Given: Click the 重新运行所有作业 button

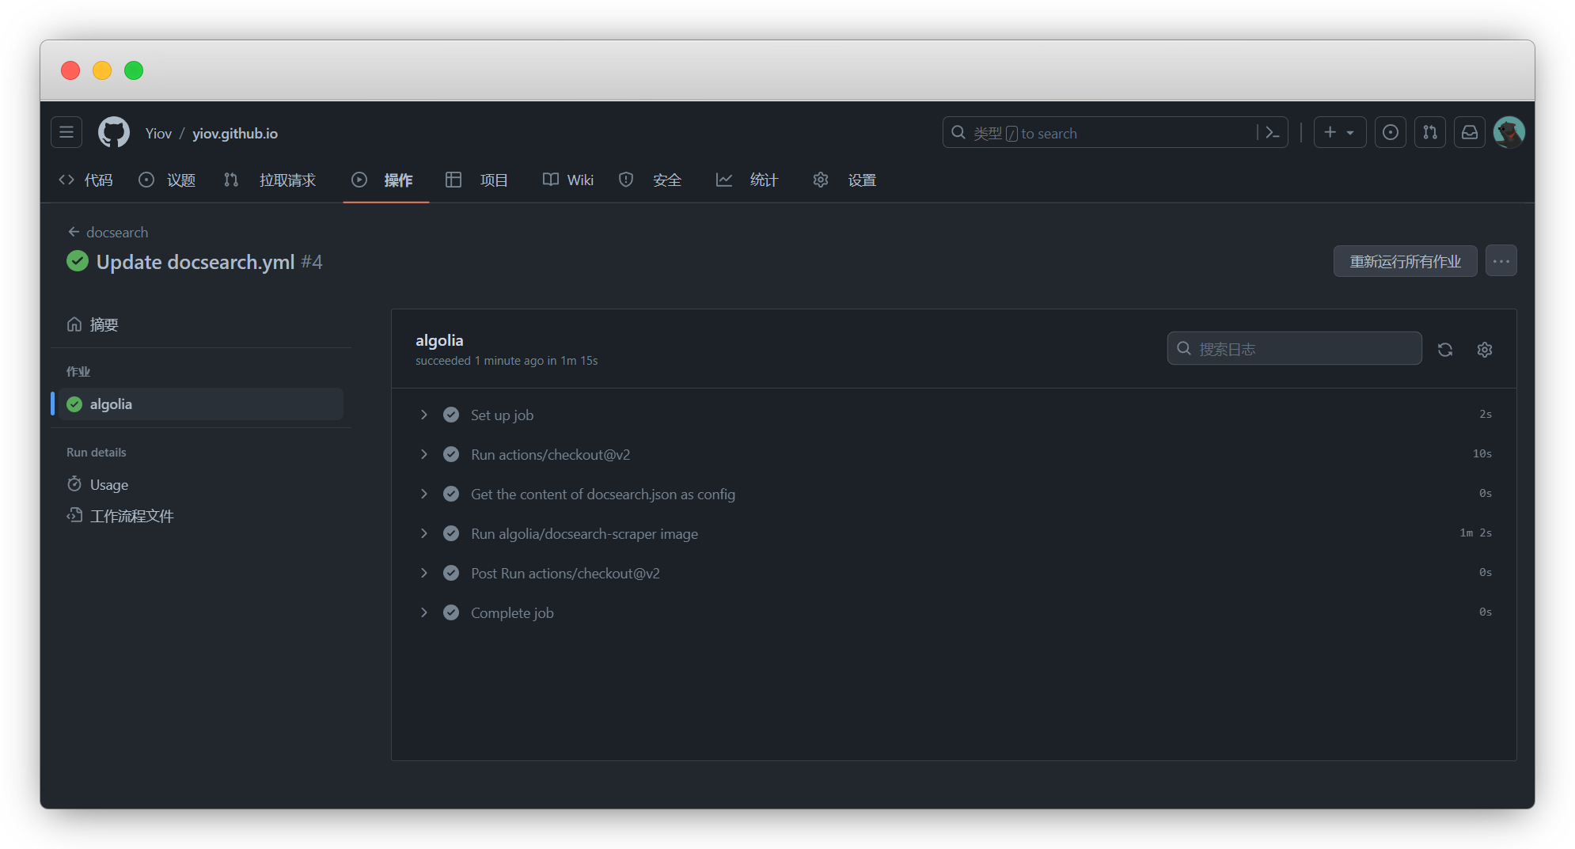Looking at the screenshot, I should coord(1405,261).
